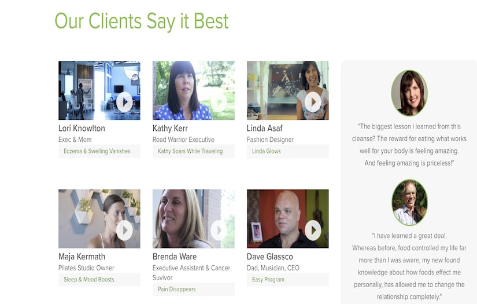This screenshot has width=477, height=304.
Task: Click the Dave Glassco name heading
Action: [269, 257]
